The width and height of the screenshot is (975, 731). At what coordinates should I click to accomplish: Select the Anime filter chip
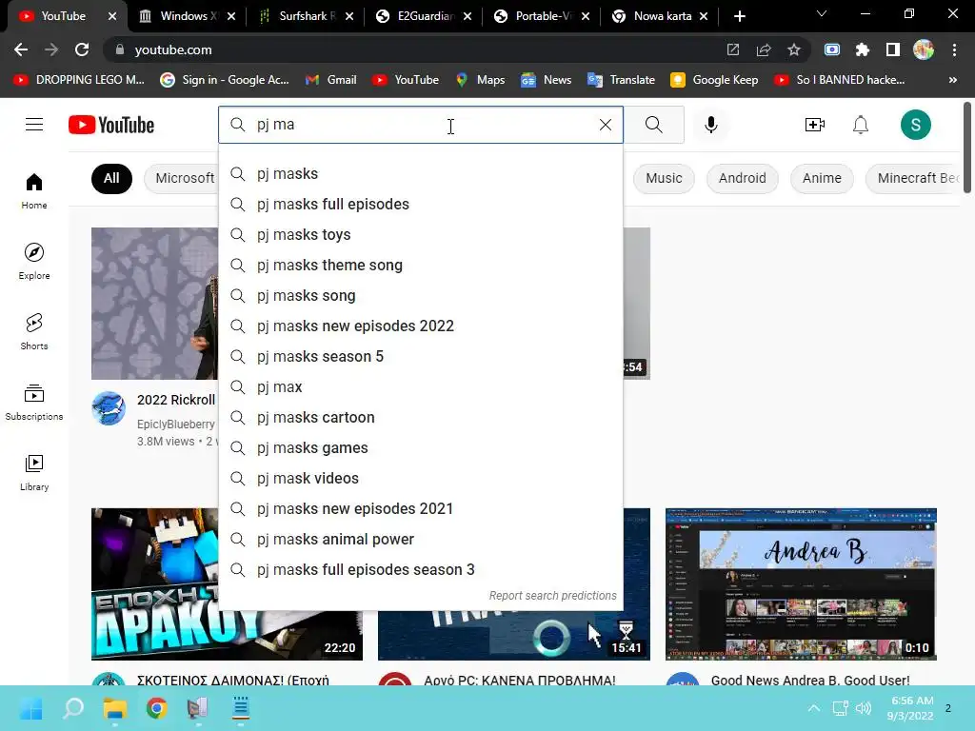tap(822, 178)
